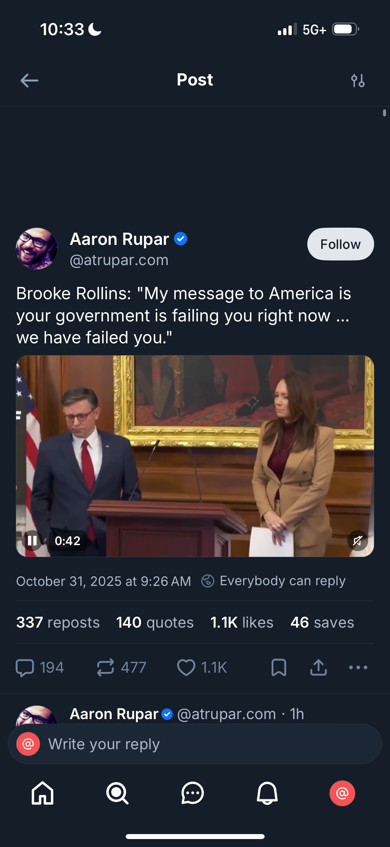Unmute the video sound

click(x=358, y=541)
